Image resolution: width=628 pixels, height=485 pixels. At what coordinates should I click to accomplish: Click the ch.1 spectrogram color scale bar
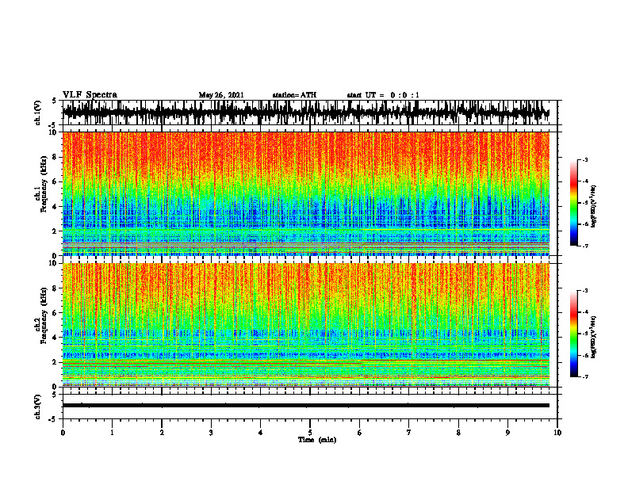click(x=574, y=203)
